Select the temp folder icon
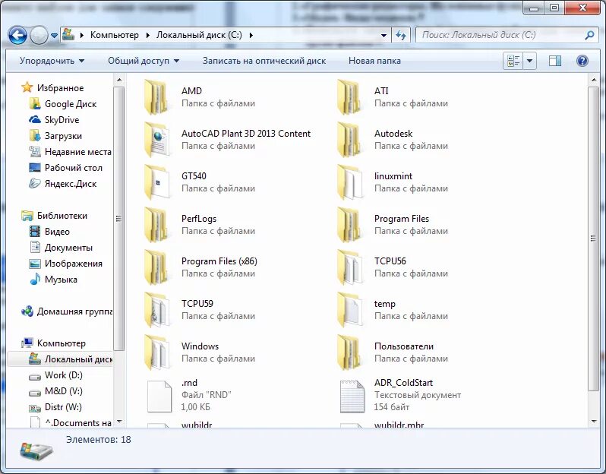Screen dimensions: 606x474 [350, 310]
